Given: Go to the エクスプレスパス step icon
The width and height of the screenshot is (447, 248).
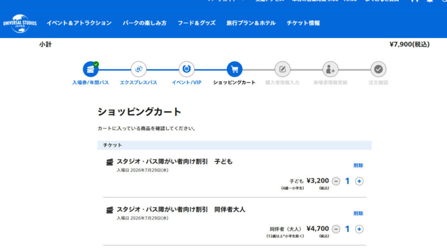Looking at the screenshot, I should 138,69.
